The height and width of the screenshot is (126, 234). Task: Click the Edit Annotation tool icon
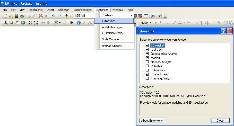(x=161, y=23)
